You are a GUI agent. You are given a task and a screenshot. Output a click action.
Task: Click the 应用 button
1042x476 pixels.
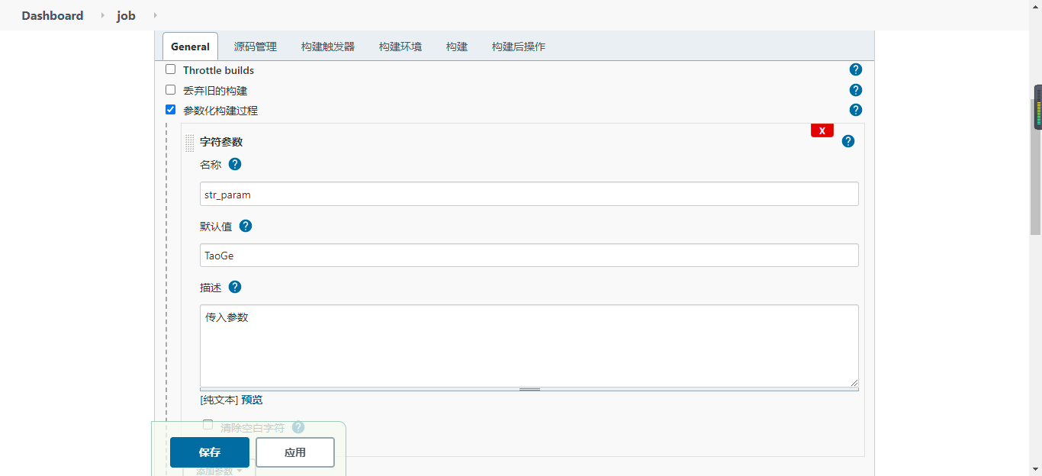click(295, 452)
